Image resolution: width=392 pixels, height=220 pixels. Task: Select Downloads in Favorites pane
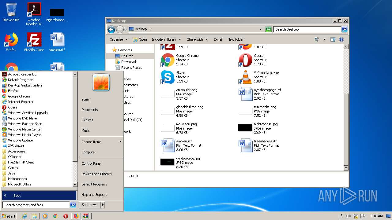(x=129, y=62)
